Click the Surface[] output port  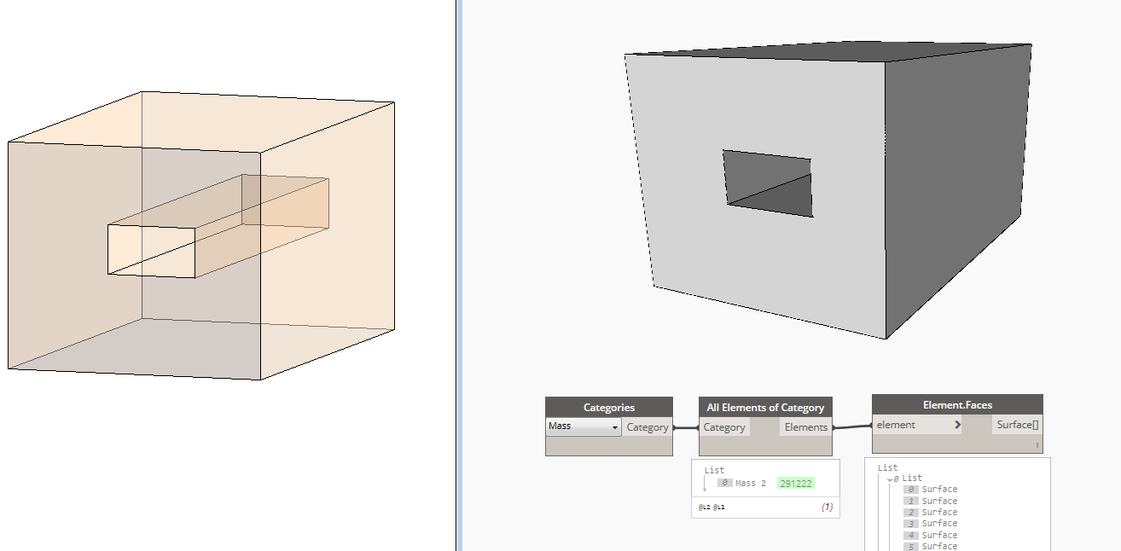click(x=1017, y=425)
